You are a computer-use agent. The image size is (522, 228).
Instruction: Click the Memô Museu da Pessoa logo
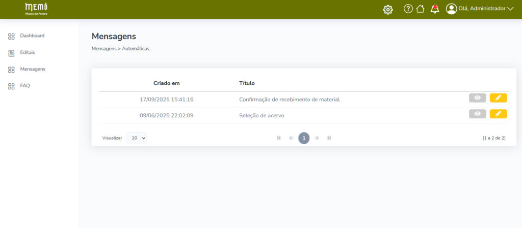point(36,9)
